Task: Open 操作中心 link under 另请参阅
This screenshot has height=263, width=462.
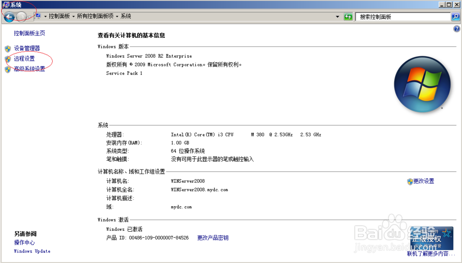Action: 24,242
